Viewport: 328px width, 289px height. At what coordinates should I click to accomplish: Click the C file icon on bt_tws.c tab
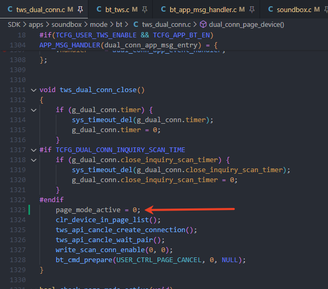click(x=99, y=9)
